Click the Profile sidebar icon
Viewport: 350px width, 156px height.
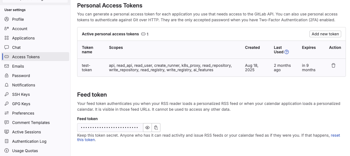(x=7, y=19)
